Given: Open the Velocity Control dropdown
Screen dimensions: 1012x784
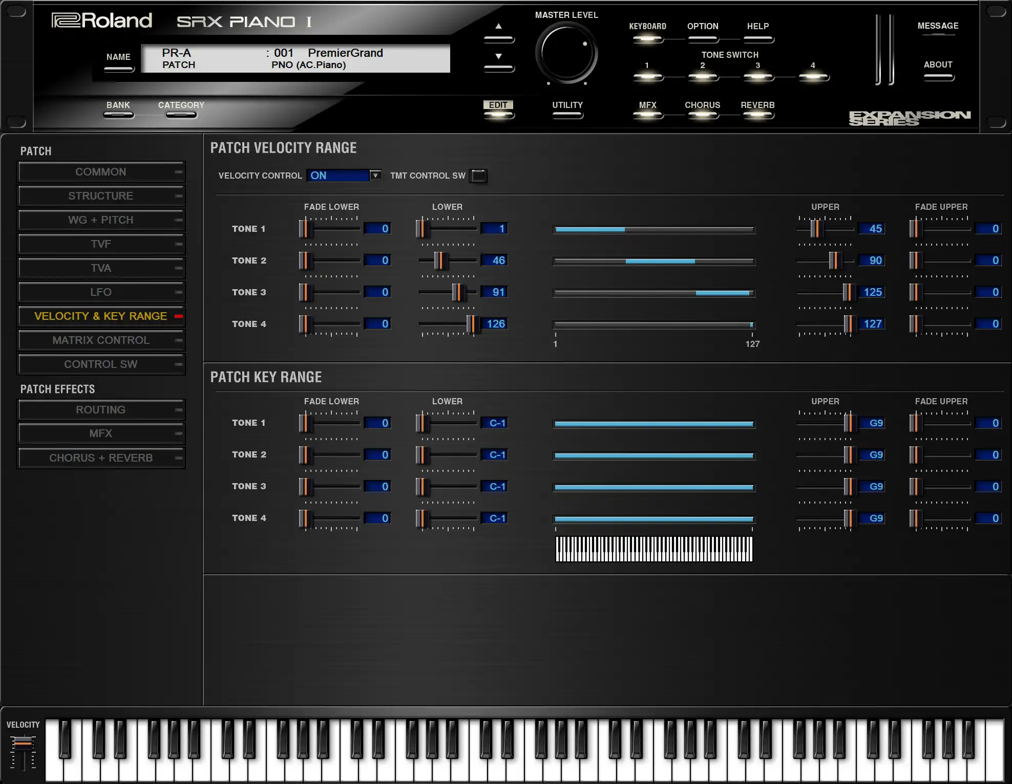Looking at the screenshot, I should (x=375, y=176).
